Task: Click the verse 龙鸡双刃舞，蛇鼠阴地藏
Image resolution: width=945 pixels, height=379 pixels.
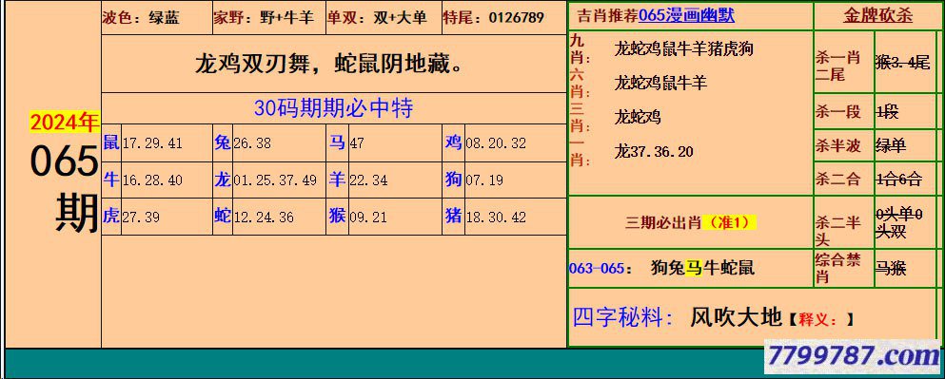Action: (329, 64)
